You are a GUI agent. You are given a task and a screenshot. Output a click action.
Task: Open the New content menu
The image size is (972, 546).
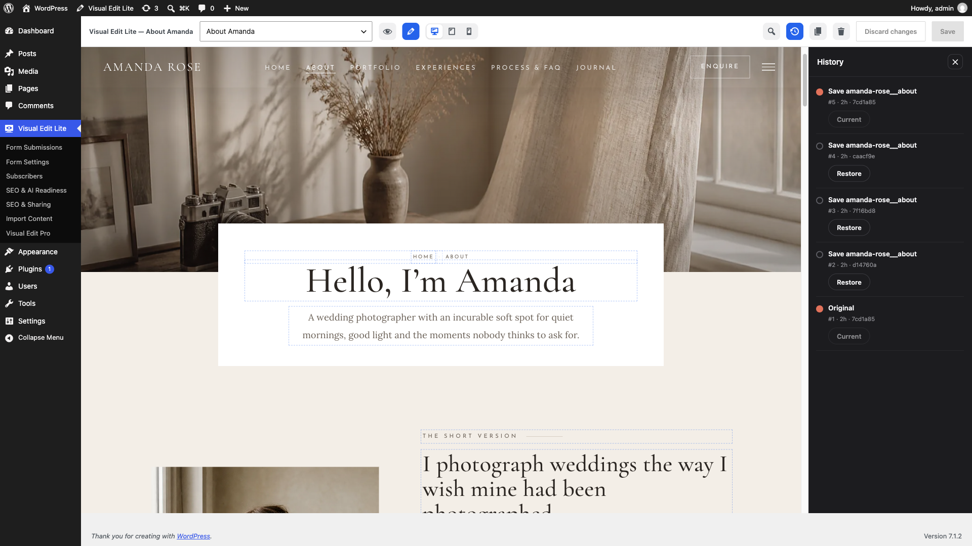tap(236, 8)
